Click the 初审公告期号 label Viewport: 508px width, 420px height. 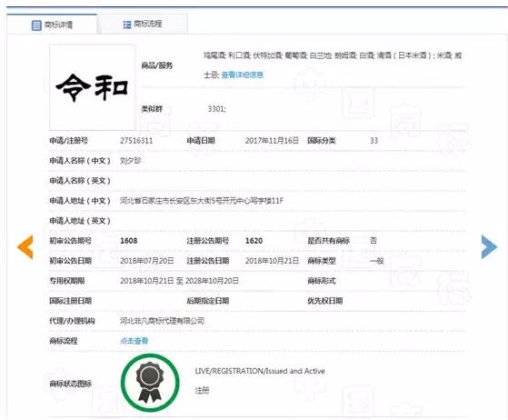click(70, 241)
